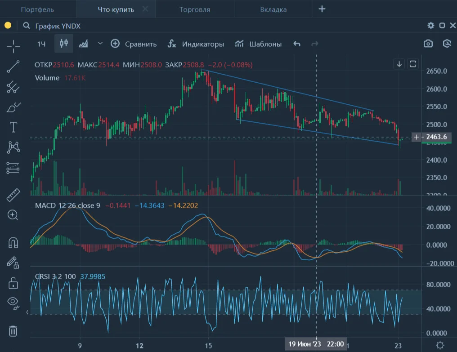457x352 pixels.
Task: Select the chart pattern tool
Action: click(13, 147)
